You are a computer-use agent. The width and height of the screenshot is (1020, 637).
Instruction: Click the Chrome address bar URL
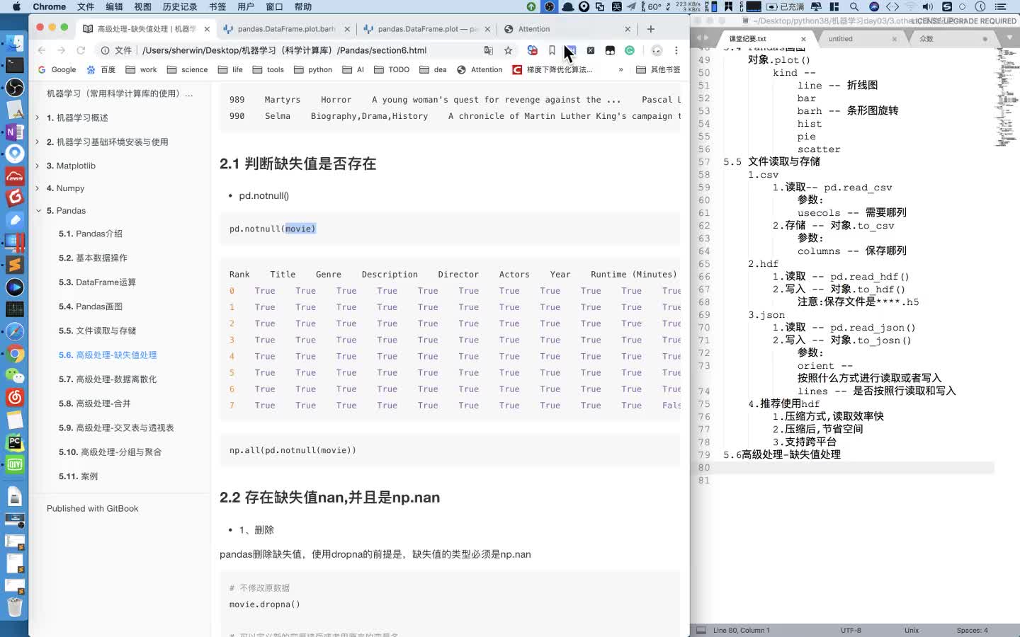(284, 50)
